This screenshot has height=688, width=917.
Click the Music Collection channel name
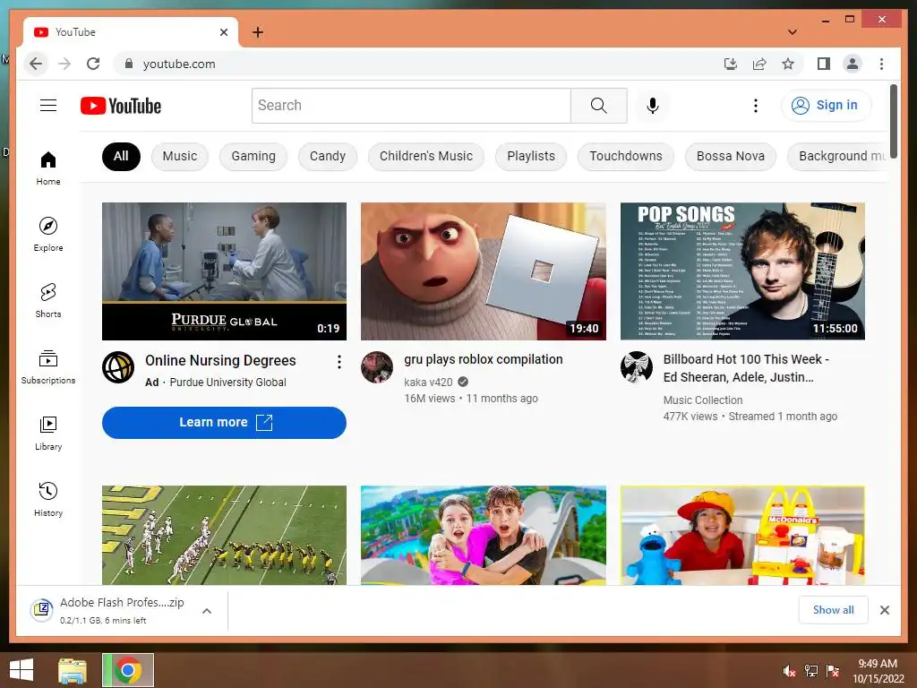pyautogui.click(x=702, y=400)
